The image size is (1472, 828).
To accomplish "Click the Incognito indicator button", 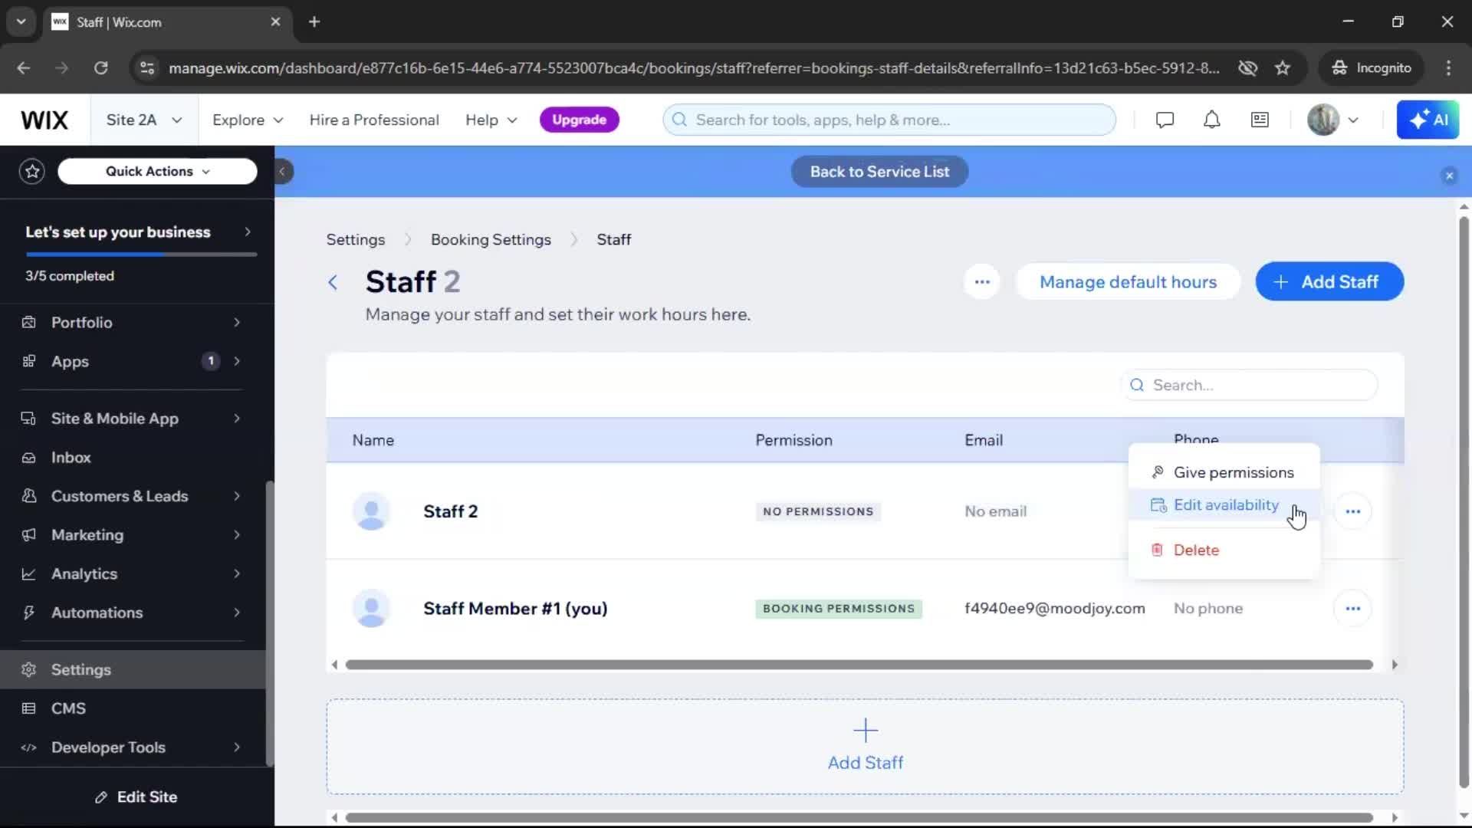I will coord(1371,68).
